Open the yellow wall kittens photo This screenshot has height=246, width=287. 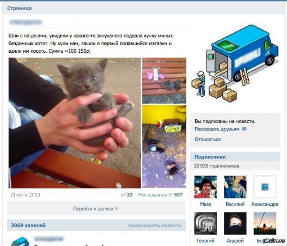(x=164, y=146)
